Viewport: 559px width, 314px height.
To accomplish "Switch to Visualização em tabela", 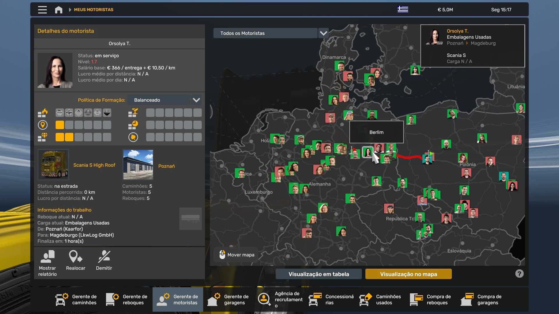I will tap(319, 274).
